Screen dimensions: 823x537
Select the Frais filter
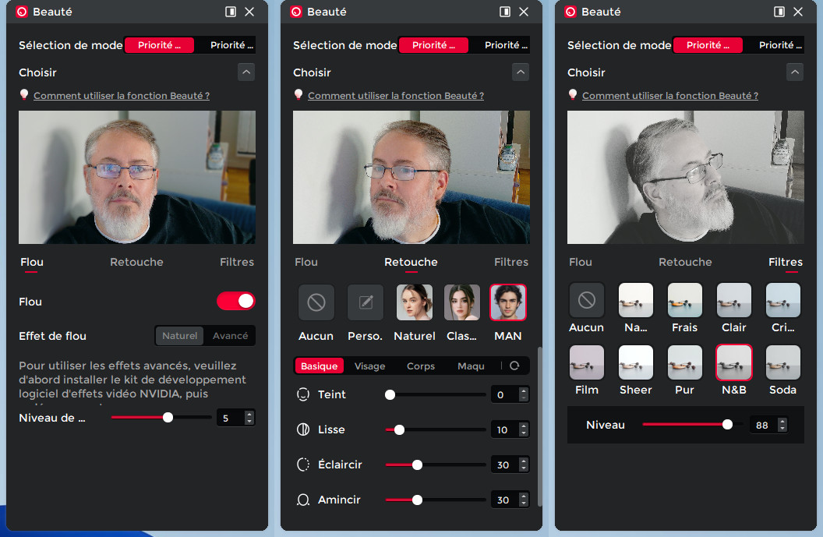click(x=684, y=301)
